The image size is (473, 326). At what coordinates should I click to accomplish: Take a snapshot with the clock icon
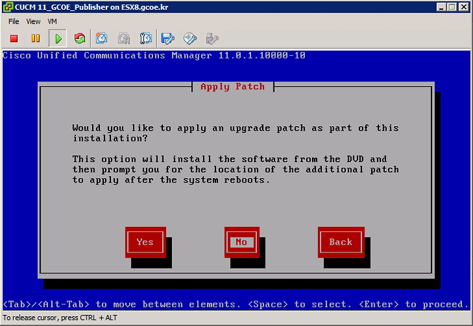coord(101,38)
